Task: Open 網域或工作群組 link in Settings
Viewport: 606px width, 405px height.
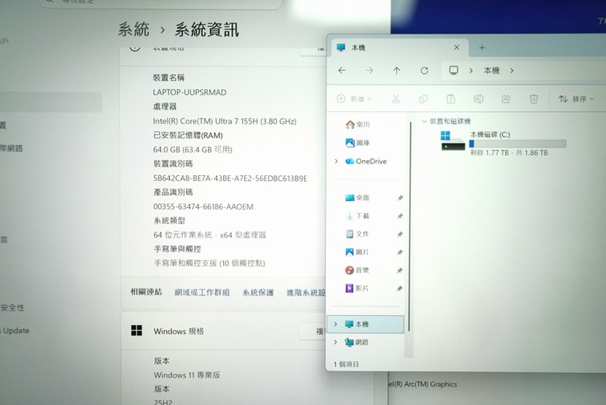Action: (202, 292)
